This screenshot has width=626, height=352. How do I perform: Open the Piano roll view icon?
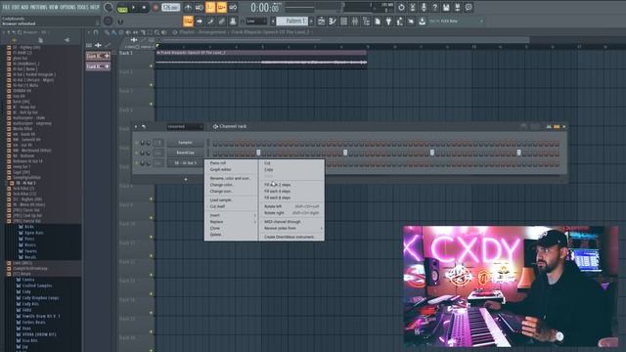tap(333, 22)
